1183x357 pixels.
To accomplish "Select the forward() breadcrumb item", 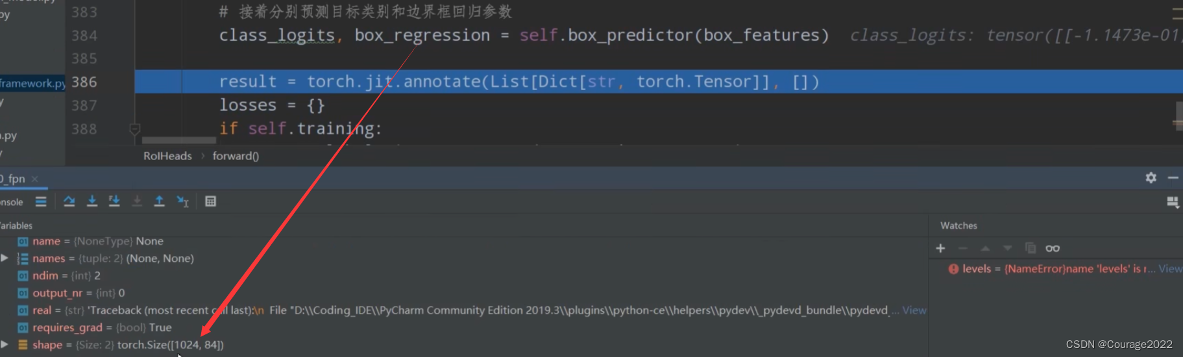I will point(236,156).
